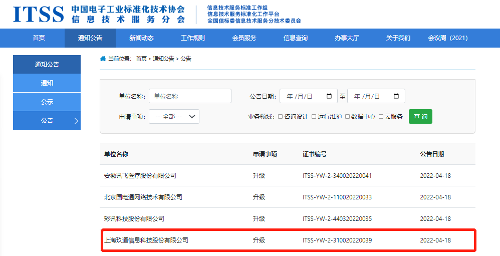Focus the end 公告日期 date field
500x256 pixels.
click(376, 96)
